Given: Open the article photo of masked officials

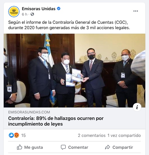Looking at the screenshot, I should tap(74, 70).
